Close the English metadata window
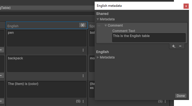This screenshot has height=106, width=192. pyautogui.click(x=186, y=6)
